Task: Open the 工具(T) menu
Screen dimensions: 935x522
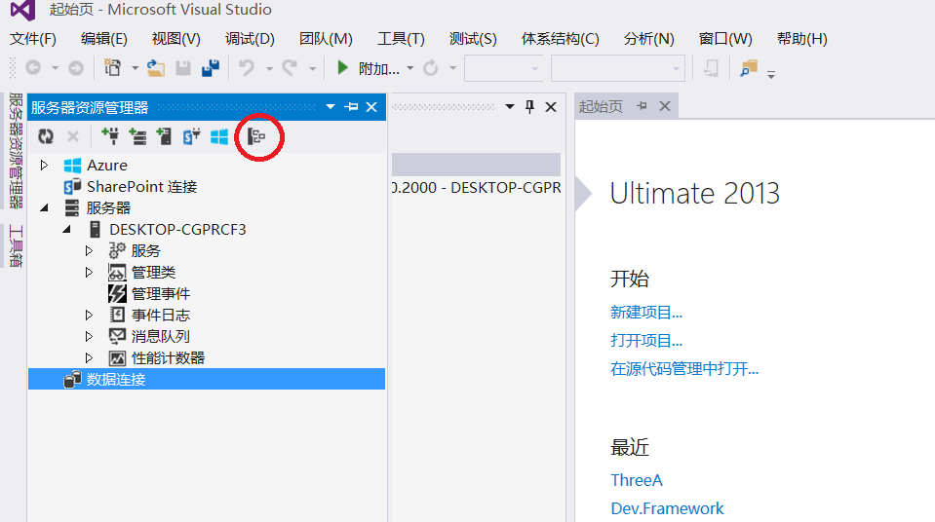Action: pos(401,39)
